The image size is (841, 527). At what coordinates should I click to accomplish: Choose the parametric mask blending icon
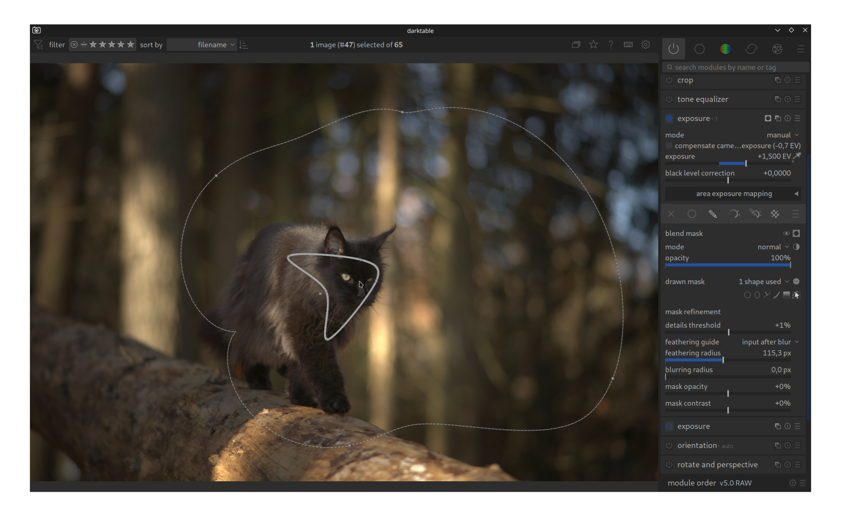pos(734,214)
